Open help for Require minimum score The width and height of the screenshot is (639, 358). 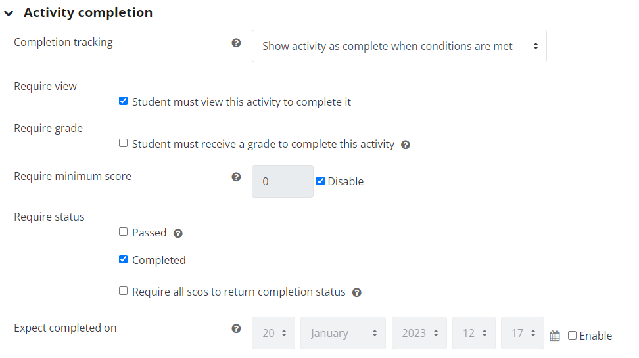point(236,177)
